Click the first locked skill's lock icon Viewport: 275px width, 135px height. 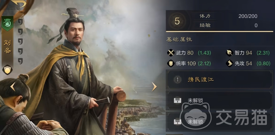177,101
